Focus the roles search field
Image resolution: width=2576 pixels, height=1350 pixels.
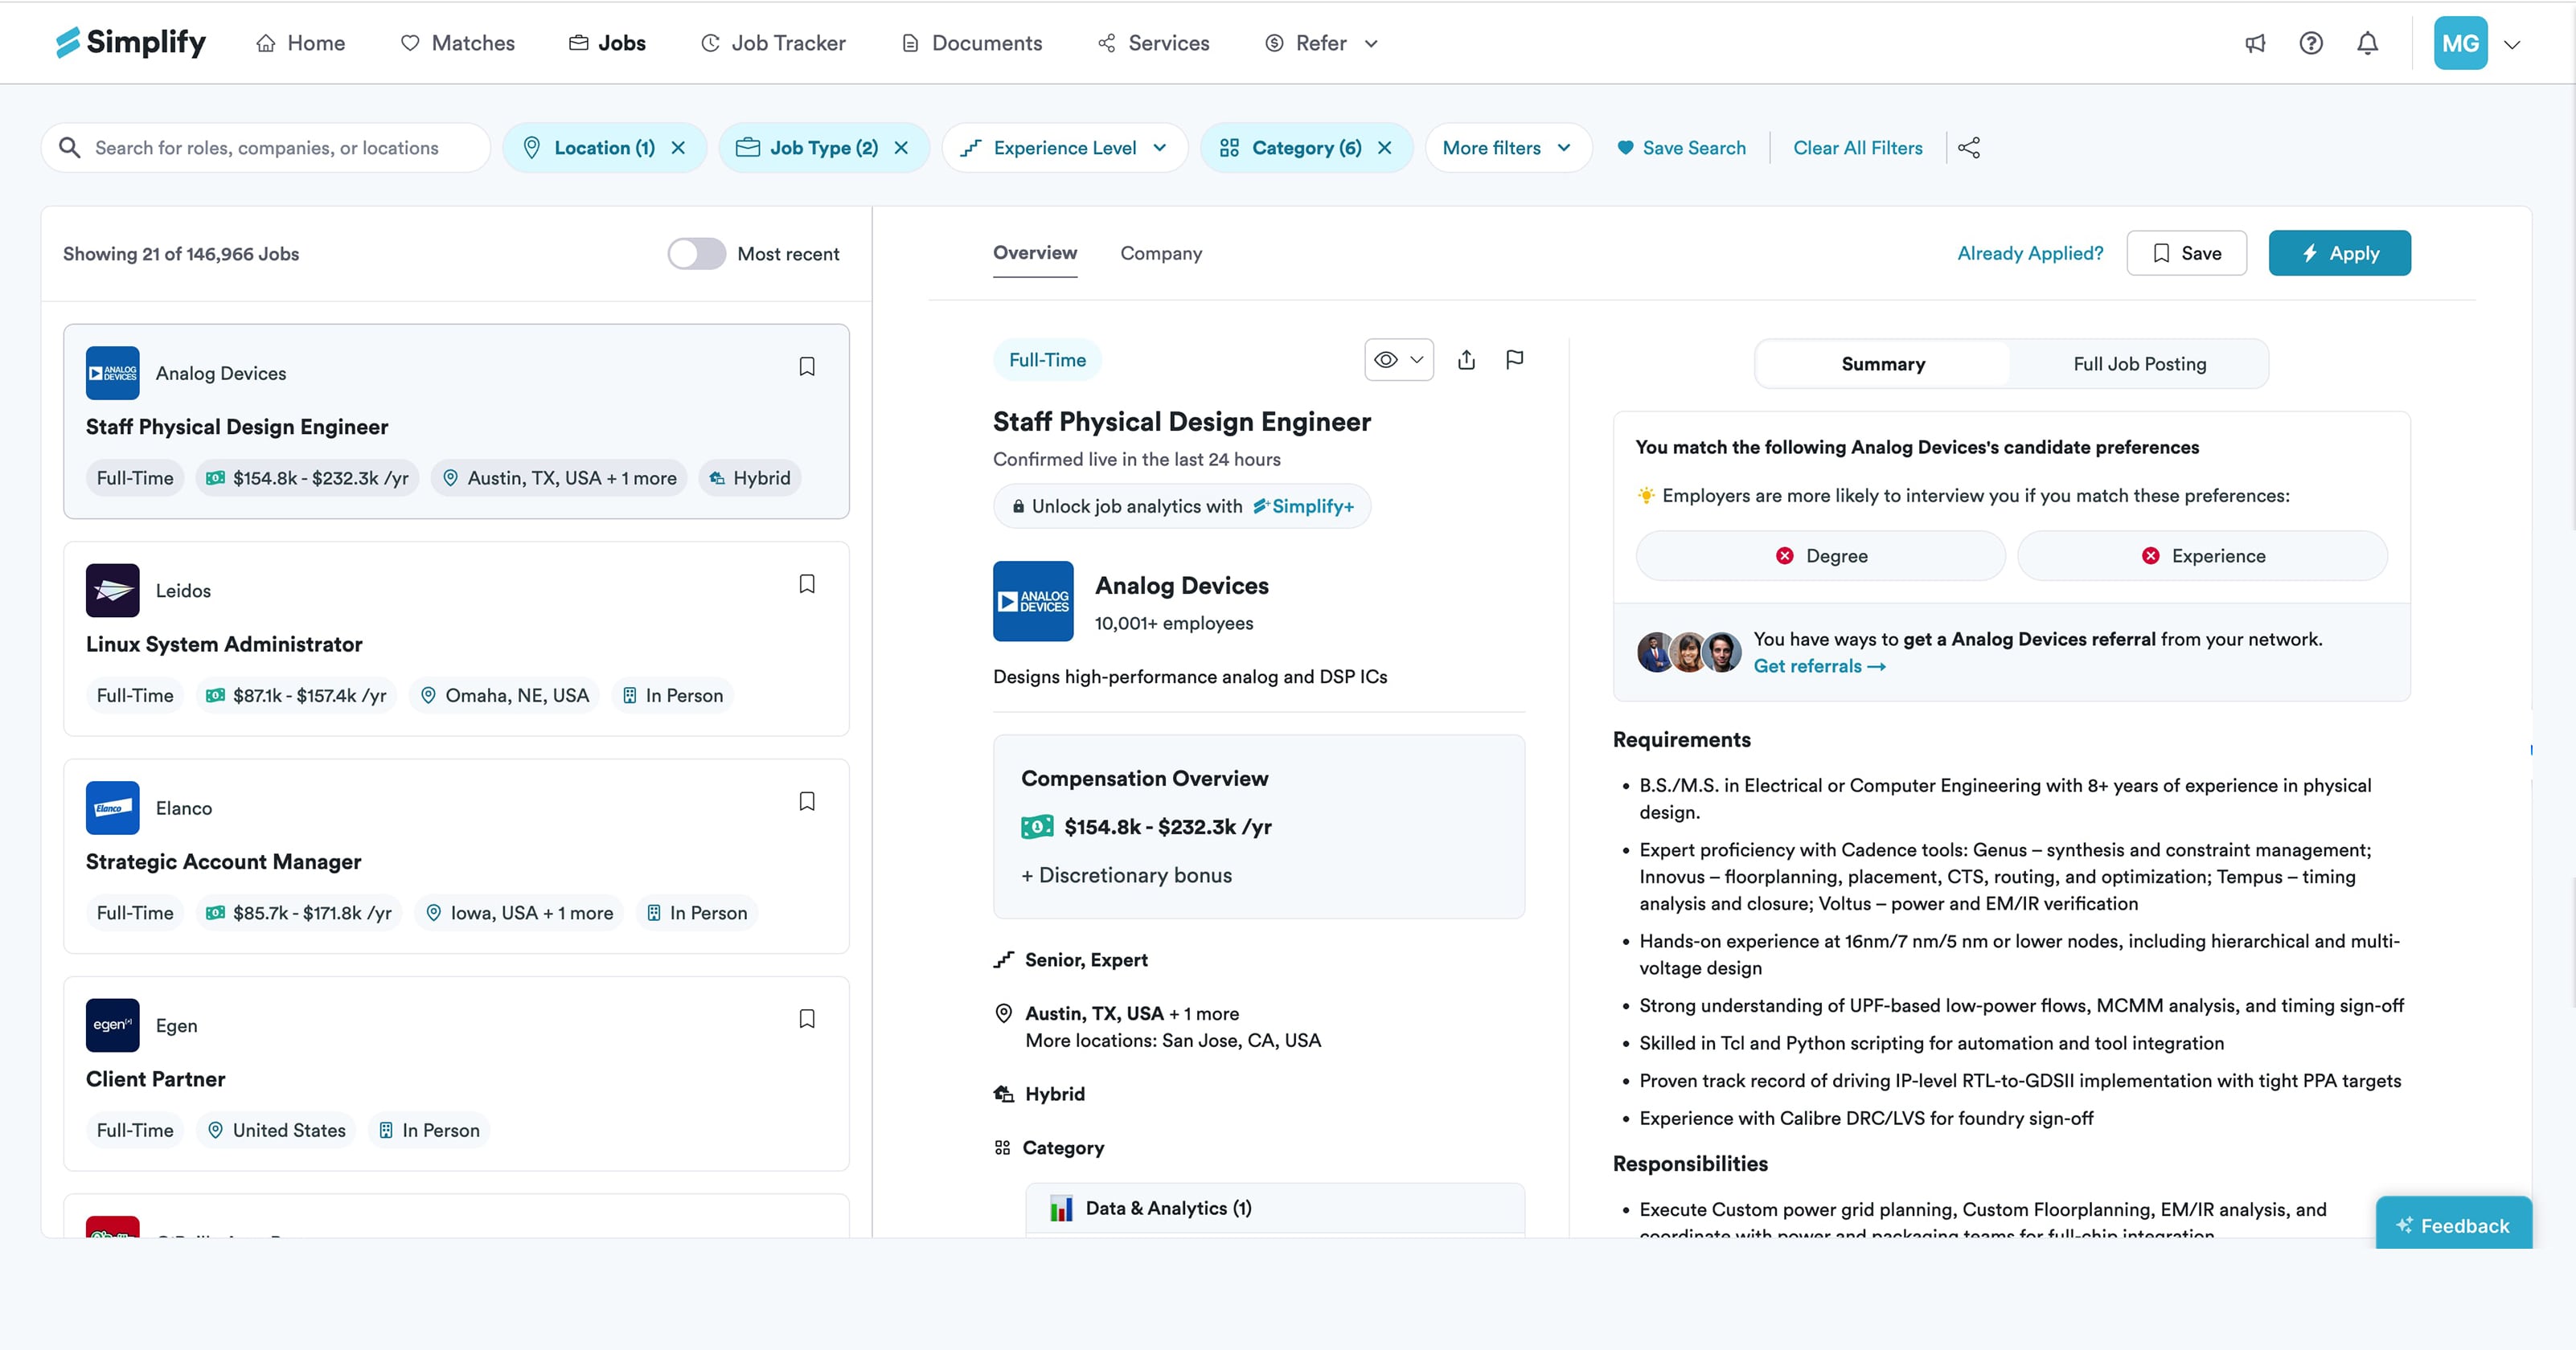tap(266, 148)
